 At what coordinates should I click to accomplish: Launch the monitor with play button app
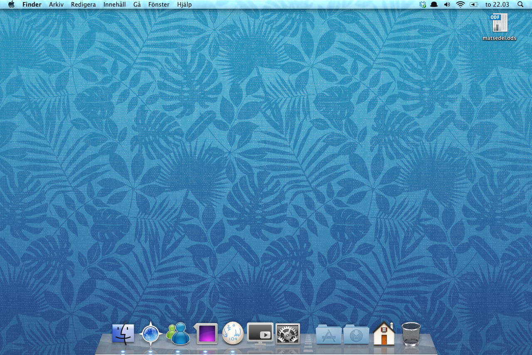(260, 334)
